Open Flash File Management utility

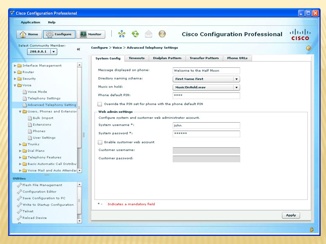tap(42, 185)
